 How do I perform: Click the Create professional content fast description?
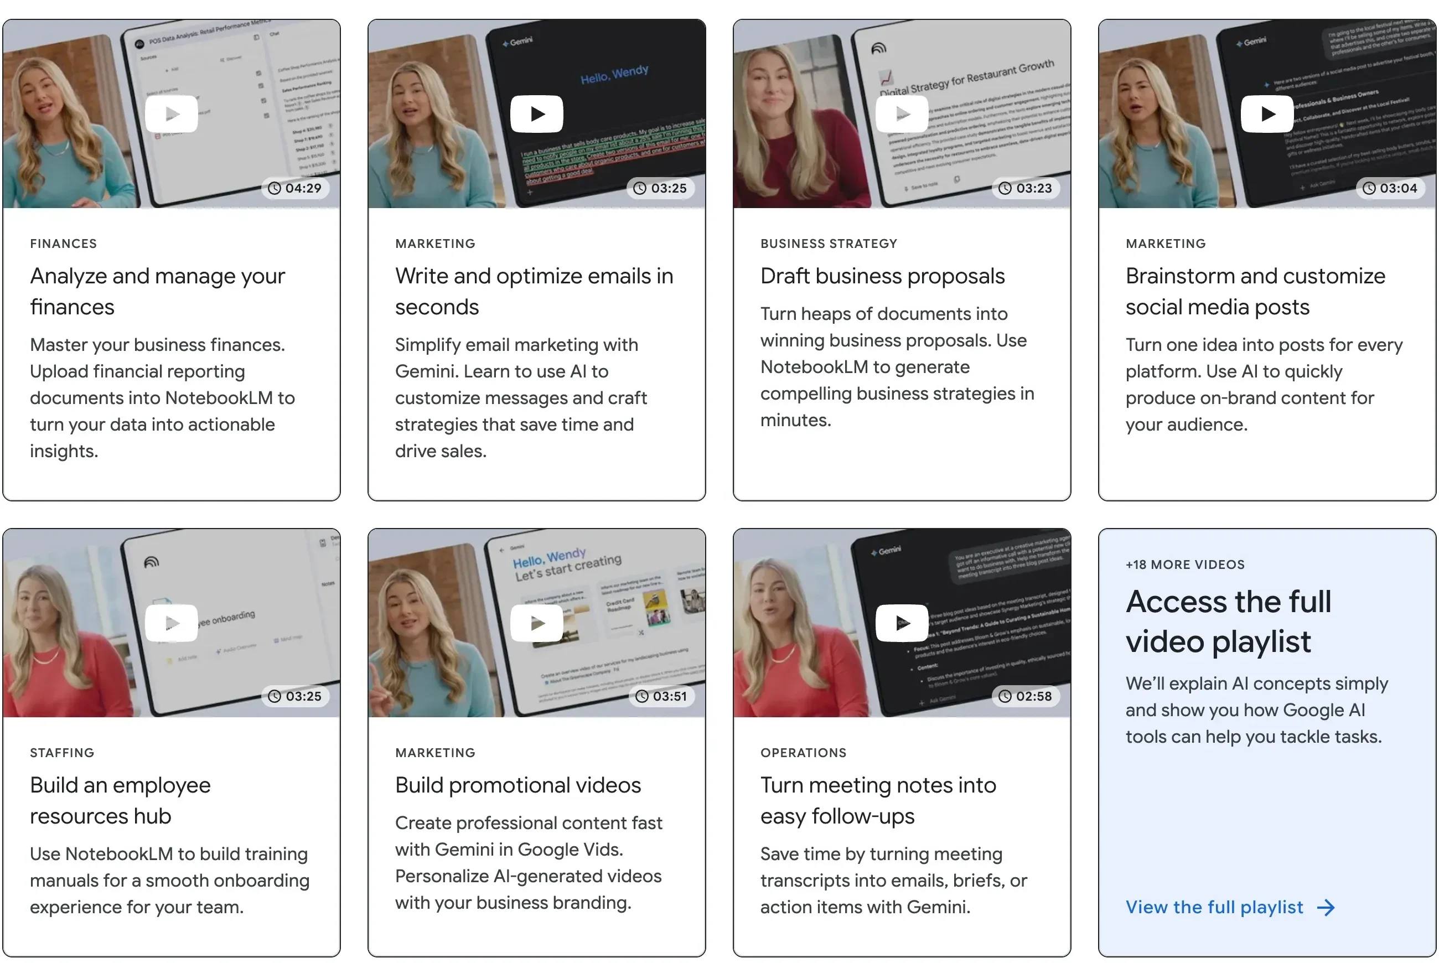(x=529, y=862)
